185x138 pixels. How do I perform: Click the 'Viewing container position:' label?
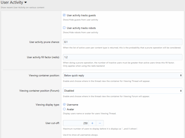click(44, 76)
